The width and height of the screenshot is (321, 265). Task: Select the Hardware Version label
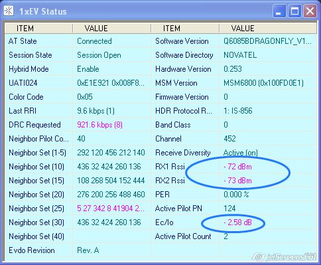coord(183,69)
